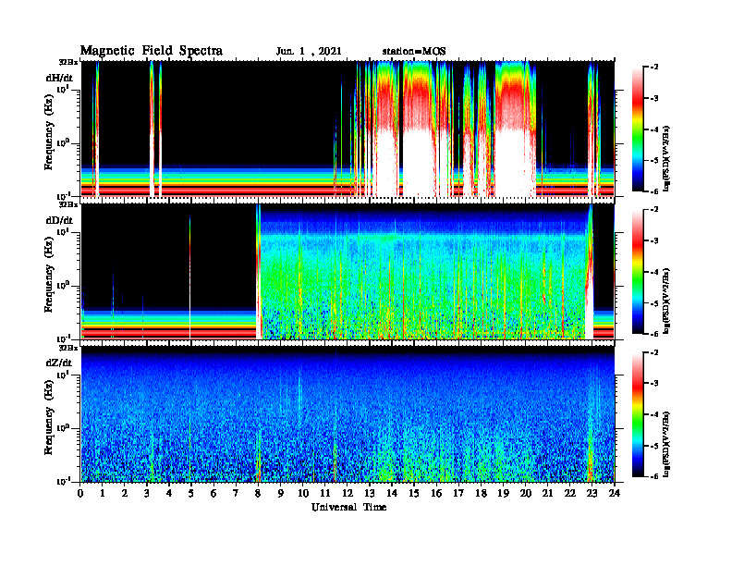Click the hour 13 tick label on time axis
This screenshot has width=732, height=566.
(x=370, y=494)
